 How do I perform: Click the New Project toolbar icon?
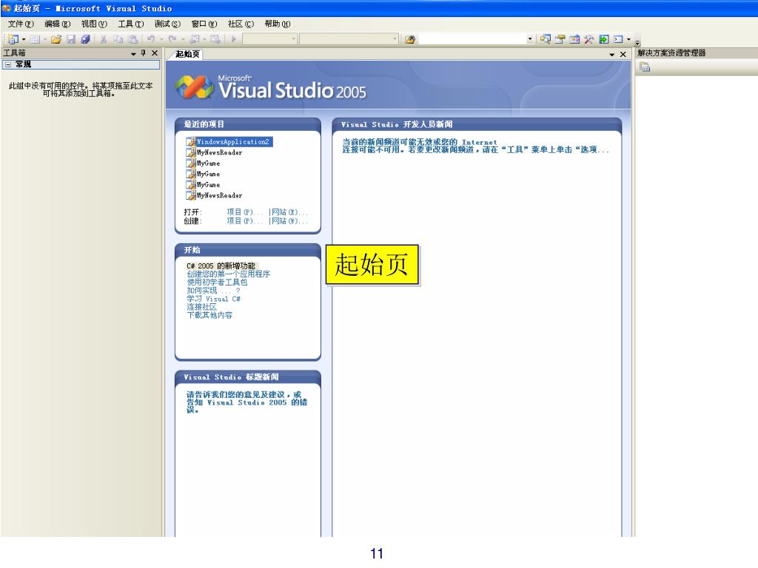[13, 39]
